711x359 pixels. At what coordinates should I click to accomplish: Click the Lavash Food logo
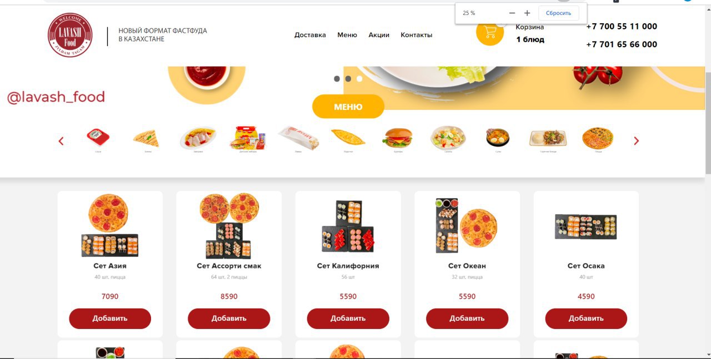70,35
